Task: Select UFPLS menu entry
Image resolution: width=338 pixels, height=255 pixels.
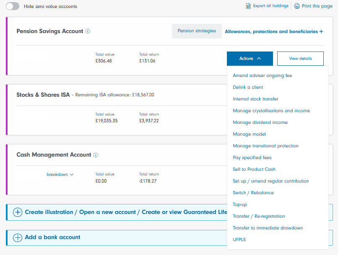Action: click(239, 240)
